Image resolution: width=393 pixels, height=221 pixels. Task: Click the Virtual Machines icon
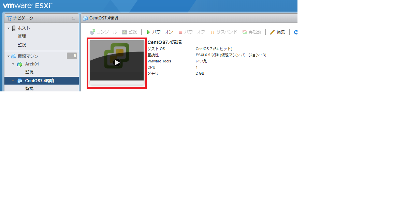14,56
